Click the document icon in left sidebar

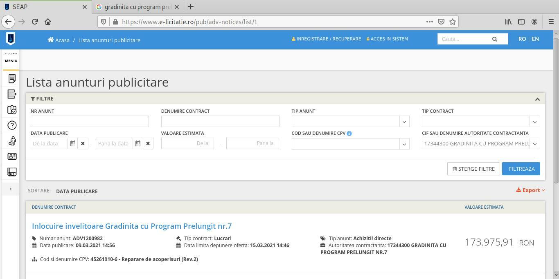pyautogui.click(x=12, y=78)
